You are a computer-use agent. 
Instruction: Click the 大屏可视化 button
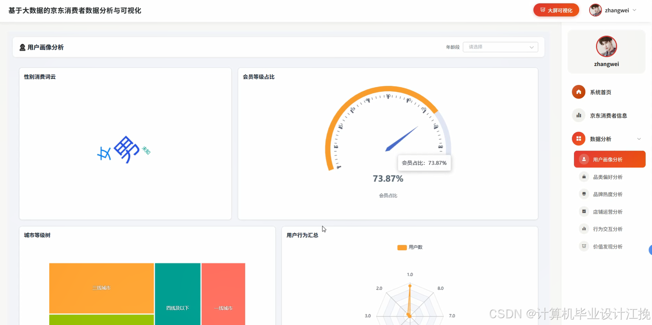pyautogui.click(x=556, y=10)
